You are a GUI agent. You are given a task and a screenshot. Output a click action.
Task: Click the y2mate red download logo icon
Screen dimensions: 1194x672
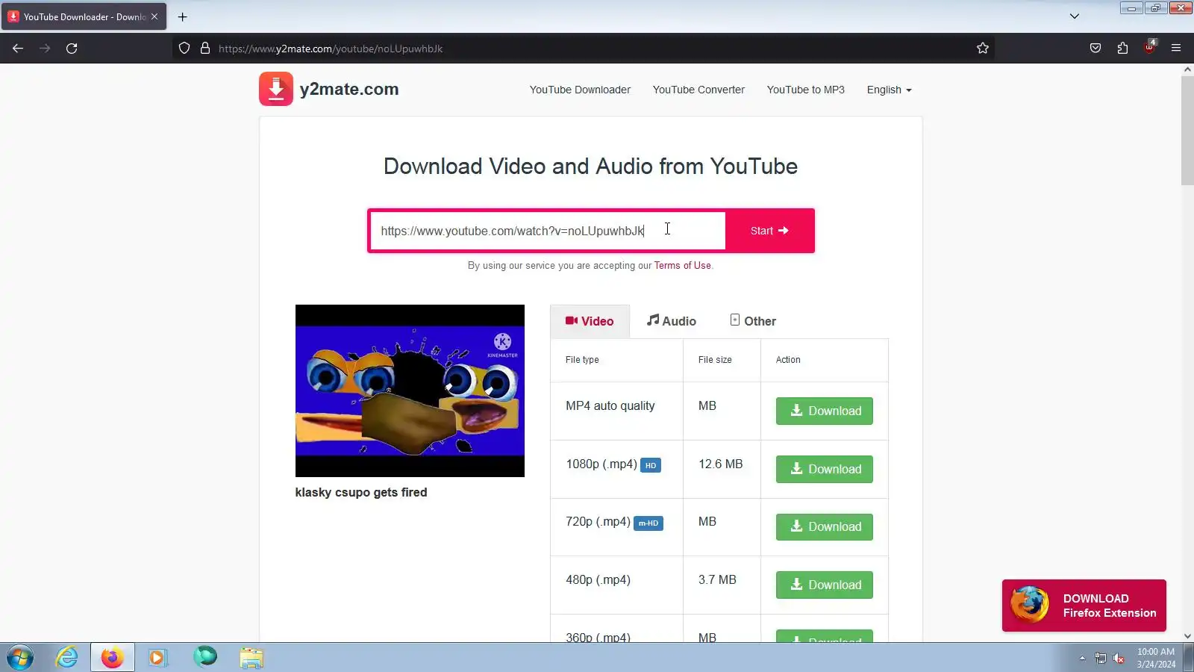276,89
